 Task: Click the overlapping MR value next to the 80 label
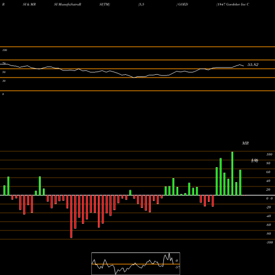tap(255, 161)
